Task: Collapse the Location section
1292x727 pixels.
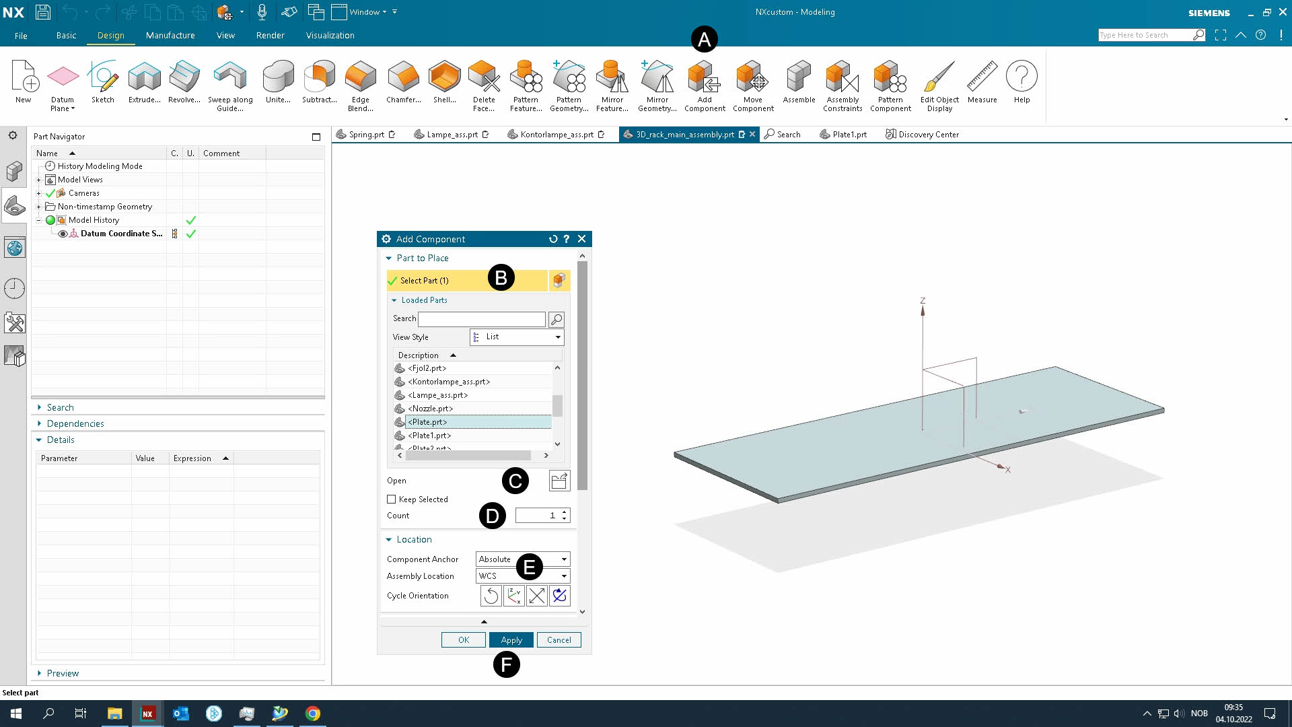Action: [x=388, y=539]
